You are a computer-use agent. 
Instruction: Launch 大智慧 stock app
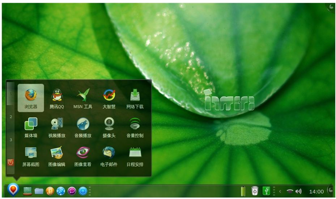tap(109, 99)
